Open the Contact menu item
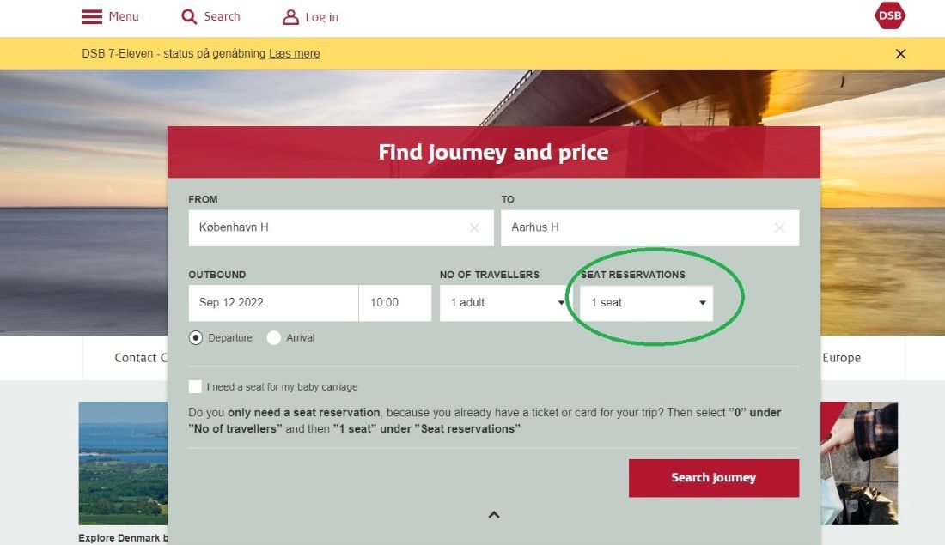Image resolution: width=945 pixels, height=545 pixels. pyautogui.click(x=140, y=358)
